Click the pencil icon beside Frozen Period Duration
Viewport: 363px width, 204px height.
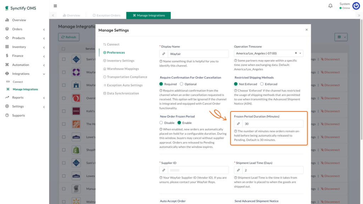238,124
